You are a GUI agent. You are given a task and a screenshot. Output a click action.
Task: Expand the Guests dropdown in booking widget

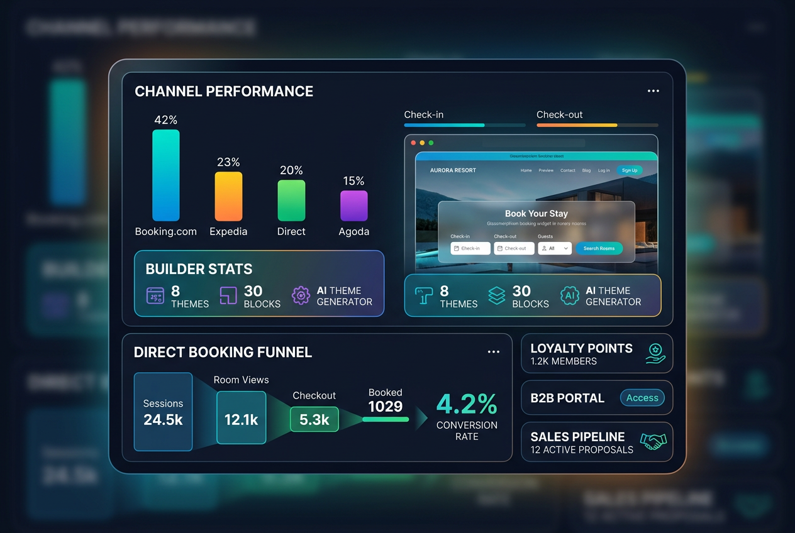pyautogui.click(x=555, y=248)
